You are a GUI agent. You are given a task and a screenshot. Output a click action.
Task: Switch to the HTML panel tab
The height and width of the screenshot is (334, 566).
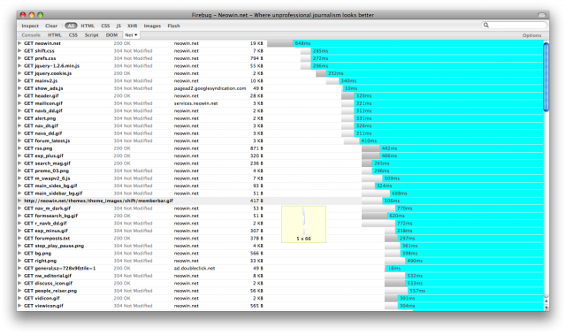[x=55, y=35]
